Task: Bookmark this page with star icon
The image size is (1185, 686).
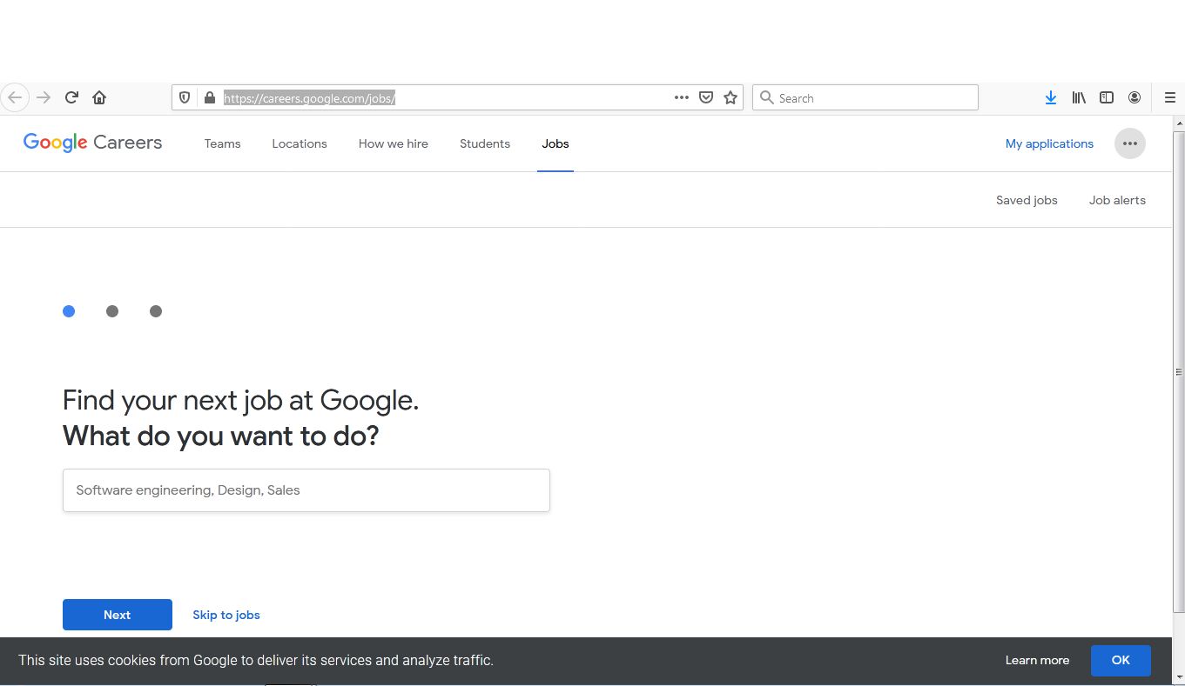Action: (731, 98)
